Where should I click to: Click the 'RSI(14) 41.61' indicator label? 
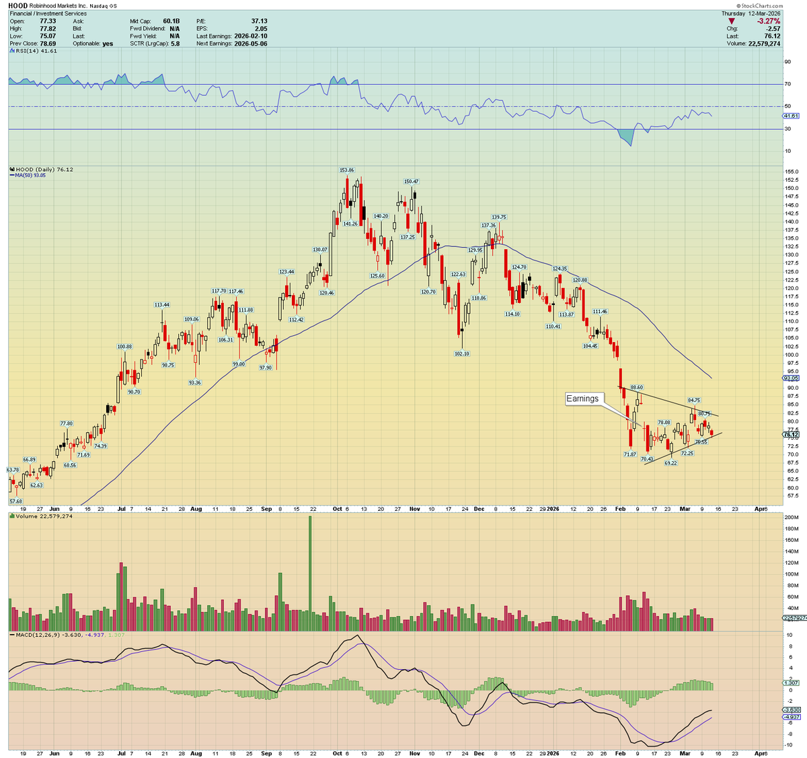[33, 51]
